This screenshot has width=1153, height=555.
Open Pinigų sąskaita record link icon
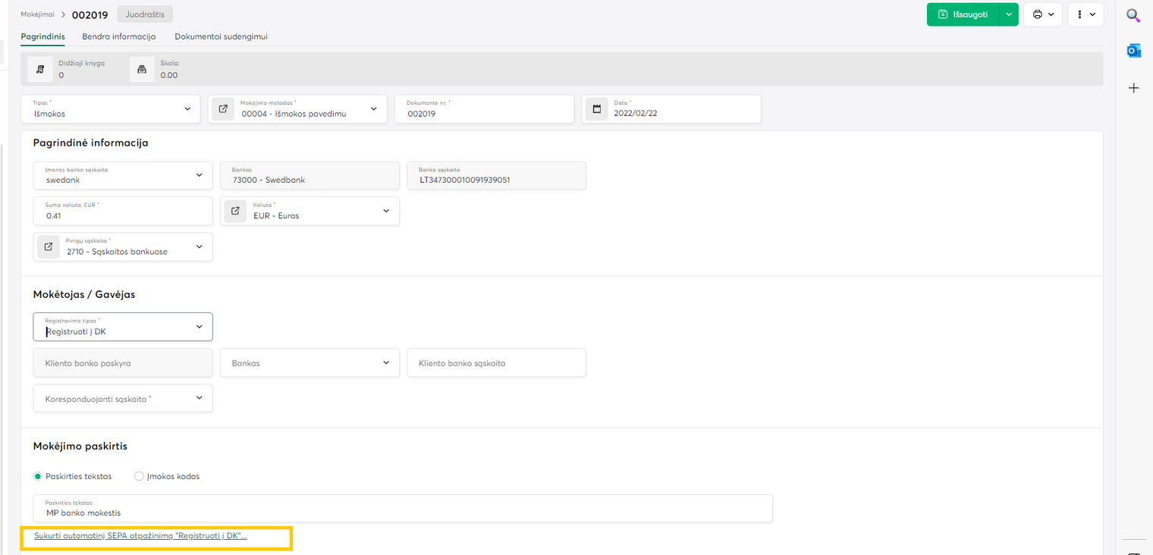click(x=49, y=246)
